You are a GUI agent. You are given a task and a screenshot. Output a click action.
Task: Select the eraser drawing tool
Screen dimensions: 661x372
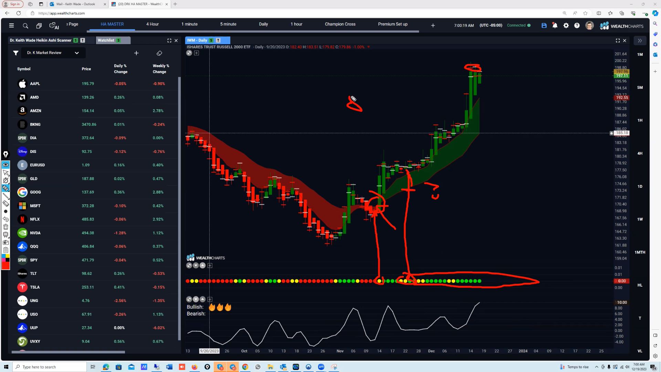(x=6, y=204)
